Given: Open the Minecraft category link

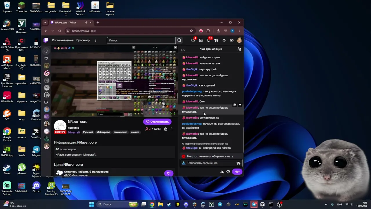Looking at the screenshot, I should 74,132.
